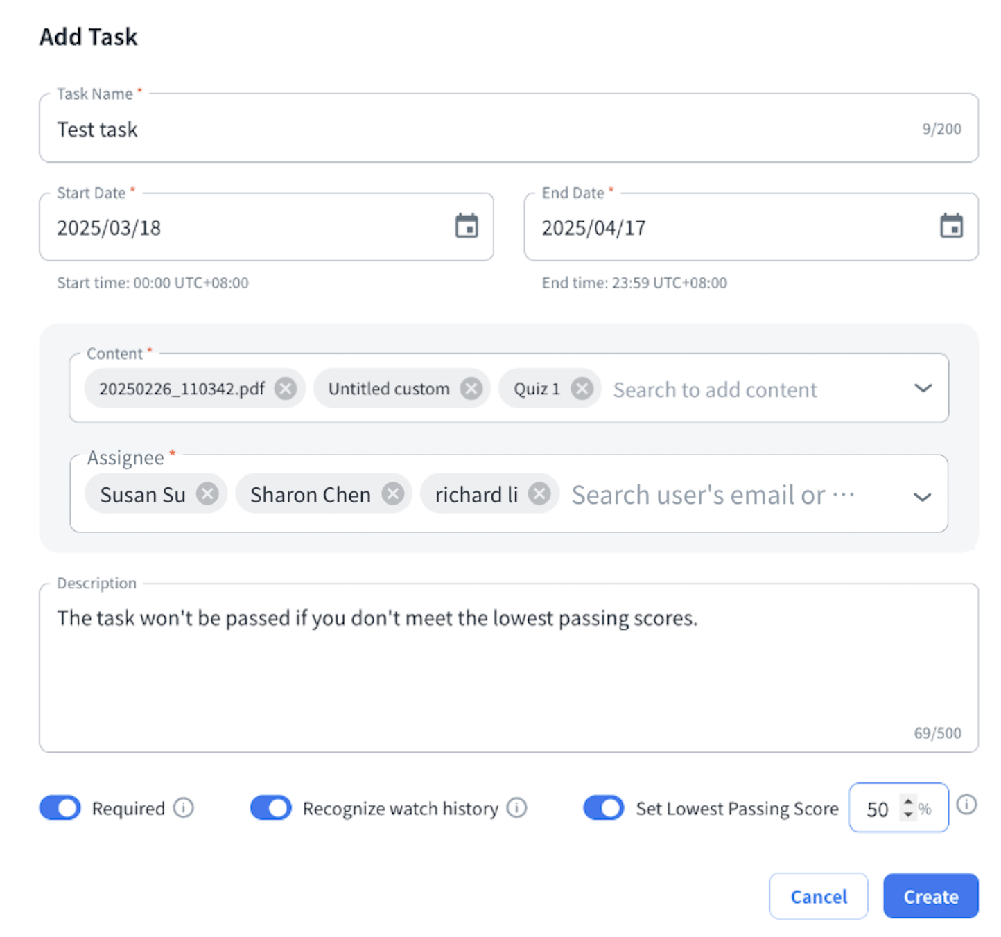Open the Start Date calendar picker
The width and height of the screenshot is (1001, 937).
point(467,226)
